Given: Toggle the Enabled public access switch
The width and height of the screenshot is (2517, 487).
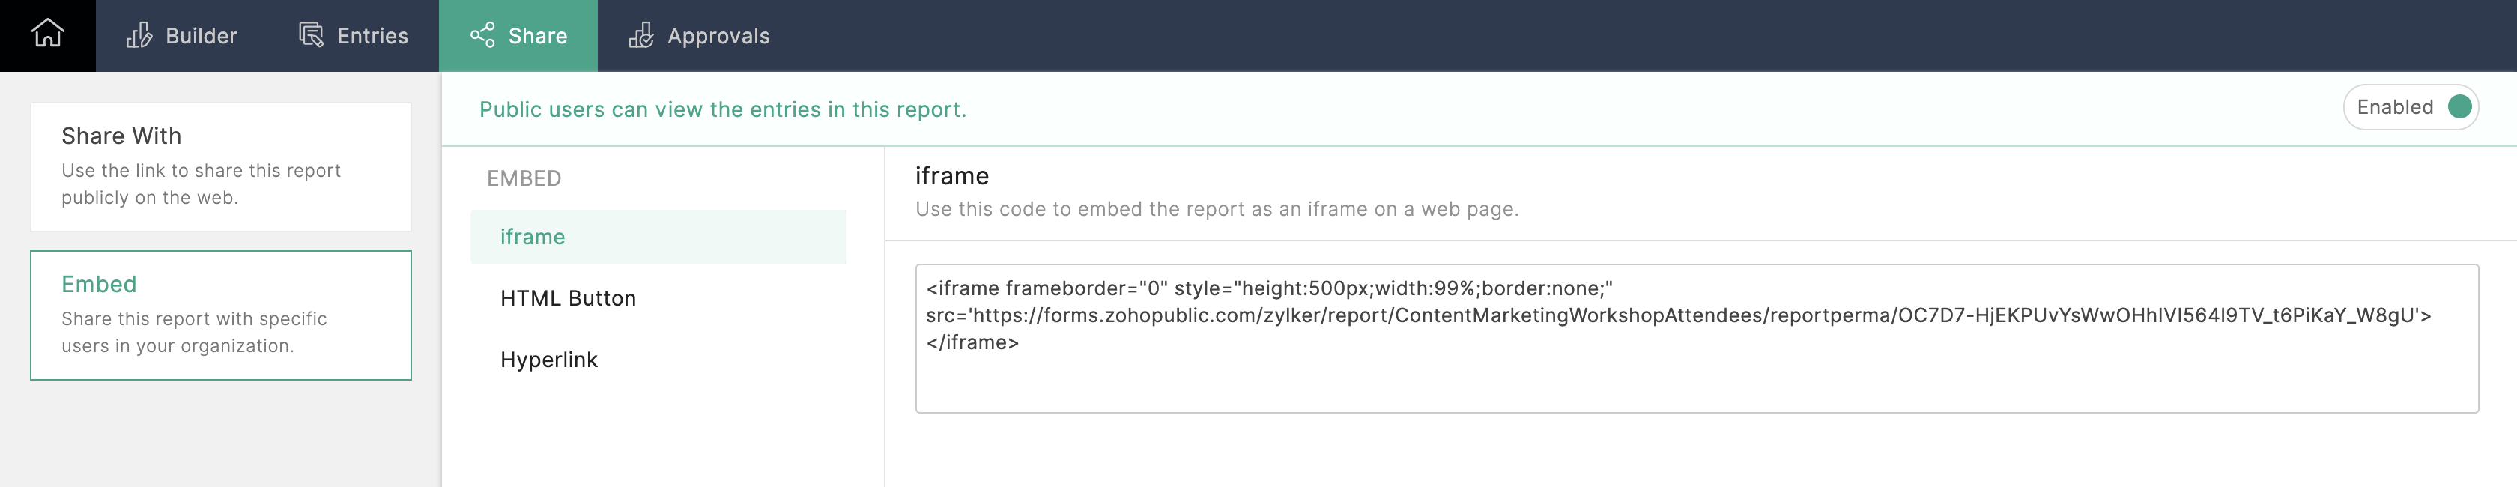Looking at the screenshot, I should tap(2459, 108).
